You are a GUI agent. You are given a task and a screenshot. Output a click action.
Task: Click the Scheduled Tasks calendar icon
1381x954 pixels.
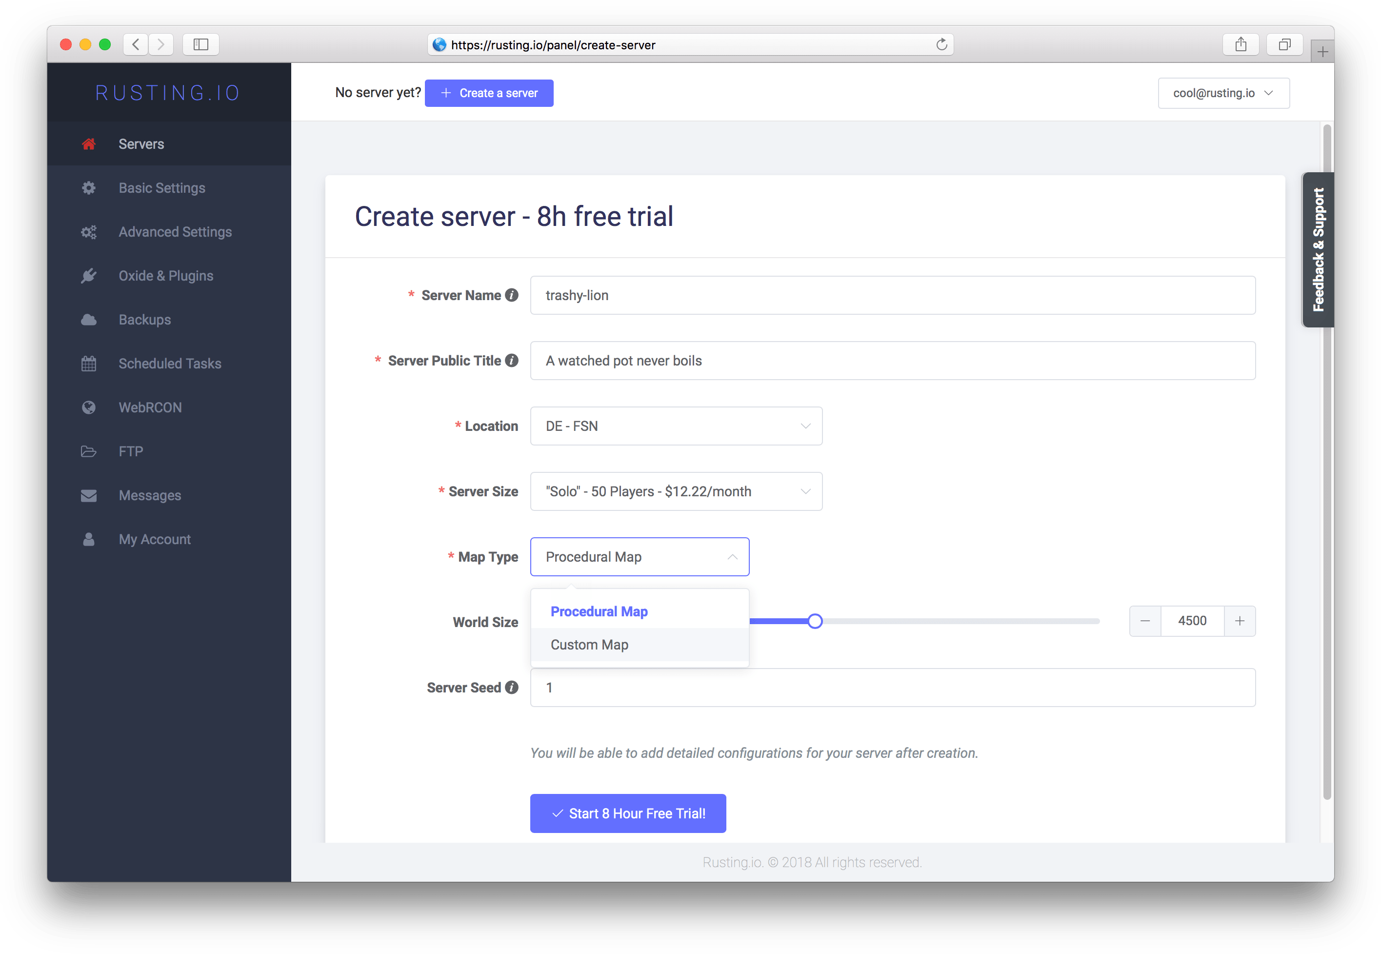[x=88, y=364]
